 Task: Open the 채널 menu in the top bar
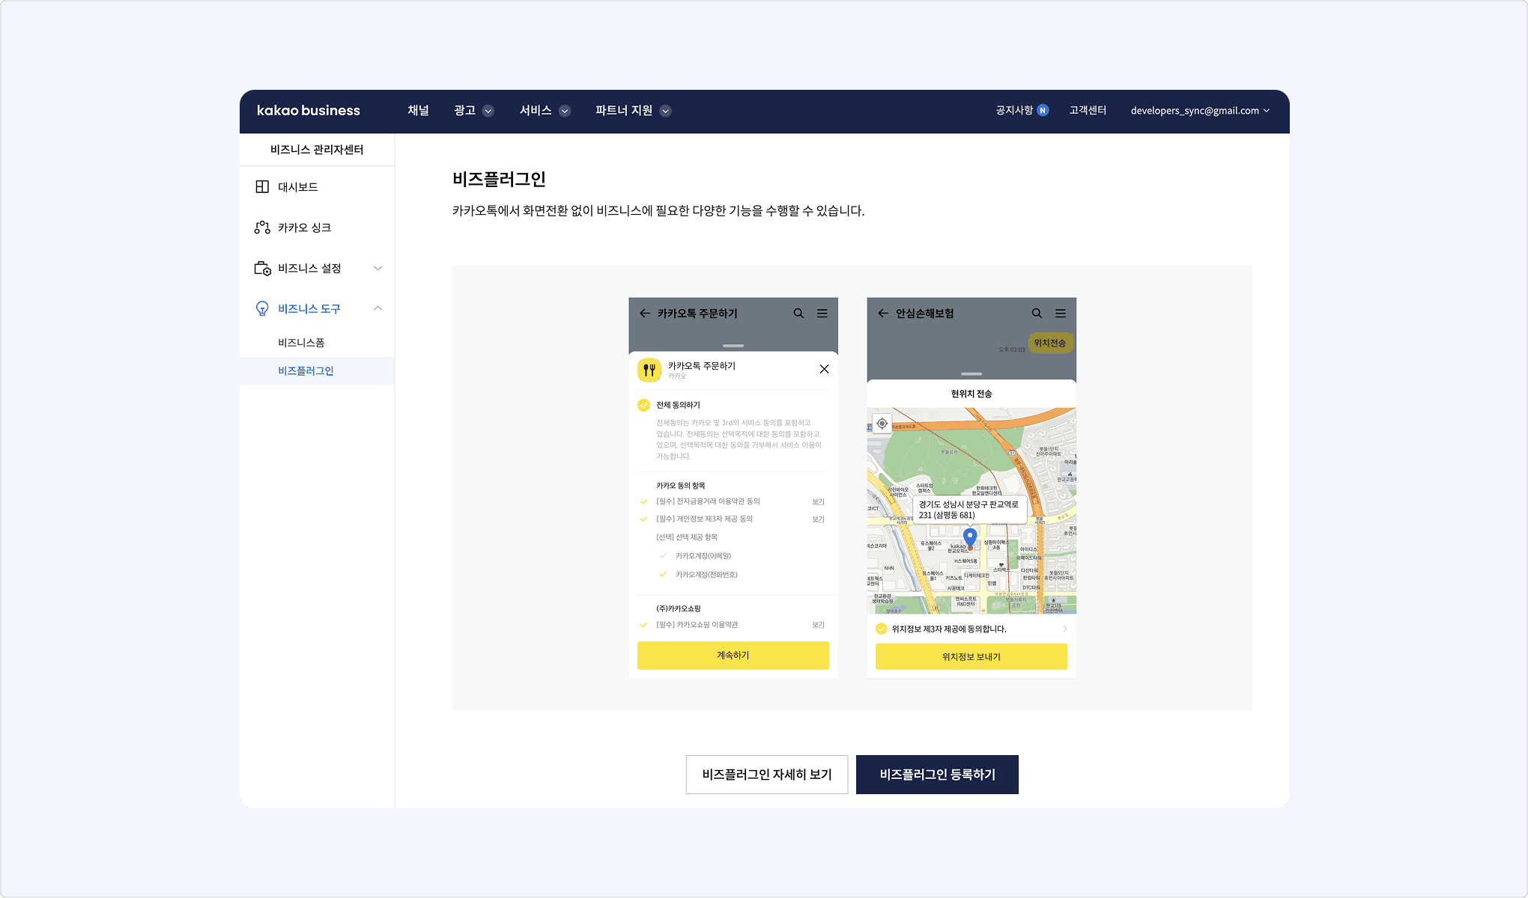[x=418, y=111]
